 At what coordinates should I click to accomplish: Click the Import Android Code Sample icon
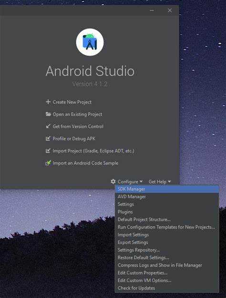click(48, 163)
